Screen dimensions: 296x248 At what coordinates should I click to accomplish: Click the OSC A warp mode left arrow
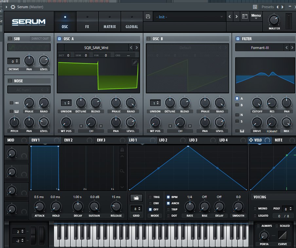pos(81,126)
